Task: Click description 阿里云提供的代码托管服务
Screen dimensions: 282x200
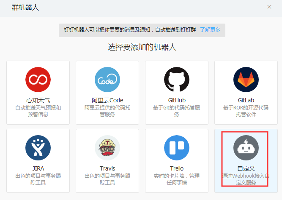Action: point(107,111)
